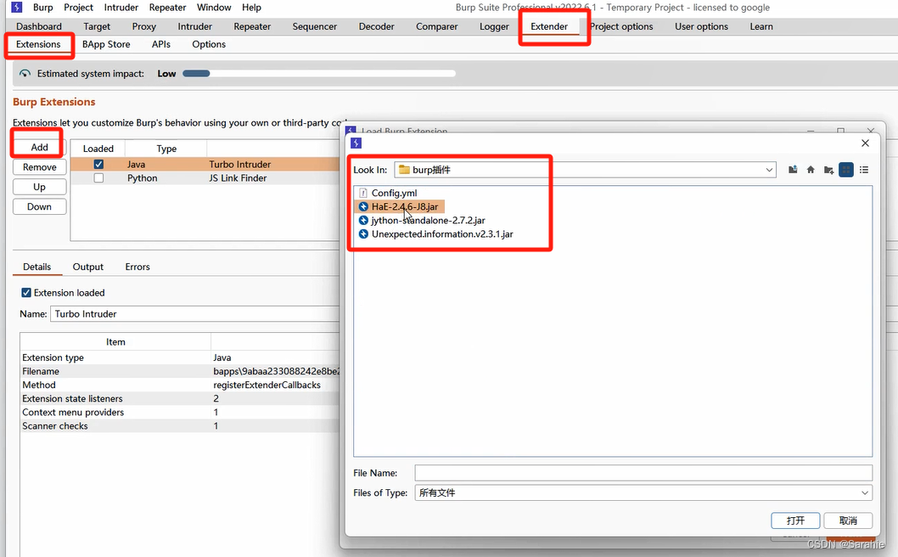Screen dimensions: 898x557
Task: Open the Help menu
Action: coord(251,8)
